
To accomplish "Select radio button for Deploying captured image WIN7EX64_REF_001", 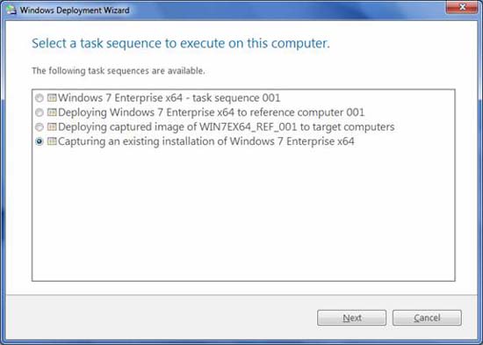I will point(40,127).
